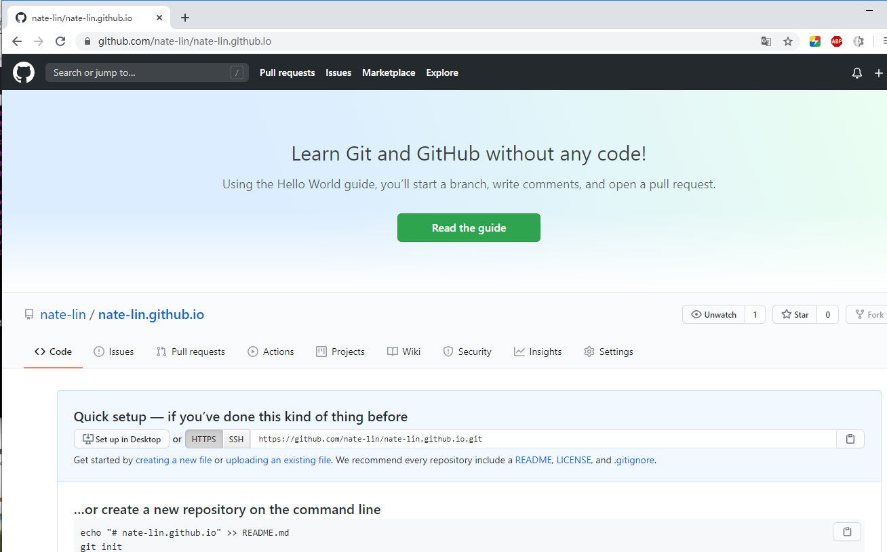This screenshot has width=887, height=552.
Task: Click the README link
Action: [534, 460]
